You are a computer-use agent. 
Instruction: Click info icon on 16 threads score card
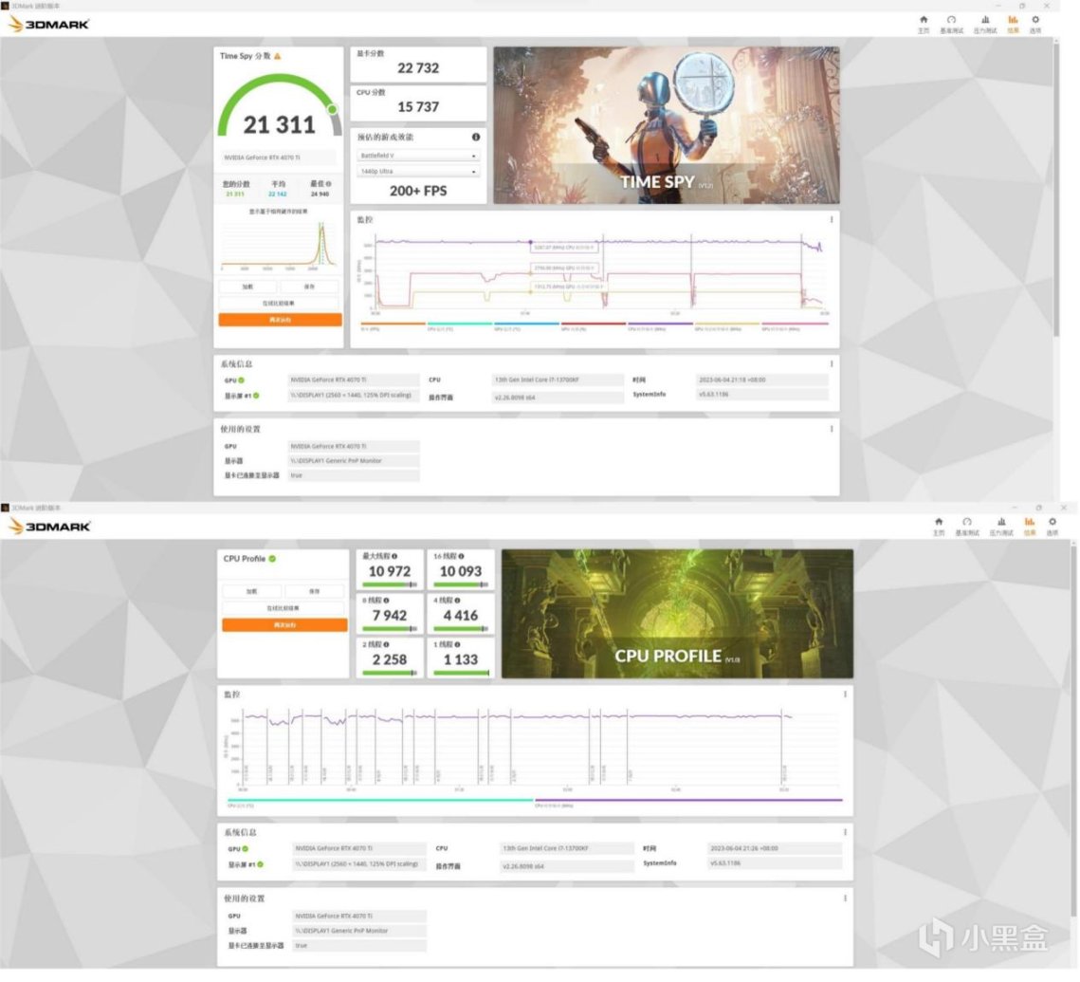click(462, 557)
